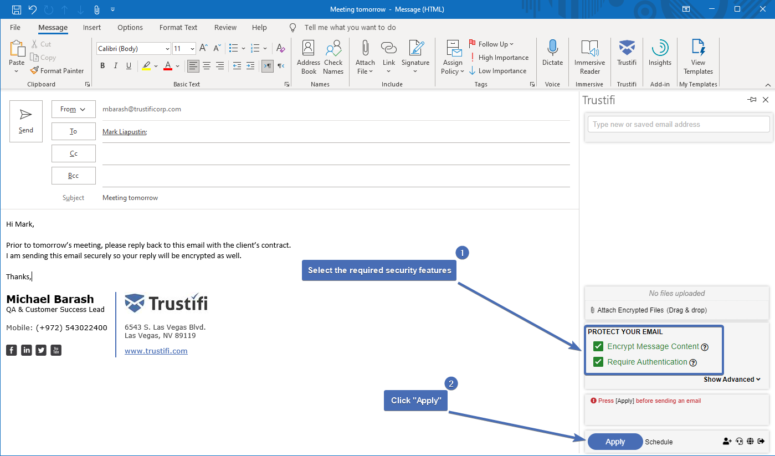Click the Save icon in the title bar
Screen dimensions: 775x456
[x=17, y=9]
